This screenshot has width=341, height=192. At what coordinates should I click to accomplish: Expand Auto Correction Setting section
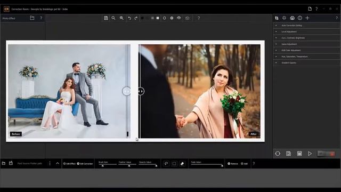(x=306, y=26)
